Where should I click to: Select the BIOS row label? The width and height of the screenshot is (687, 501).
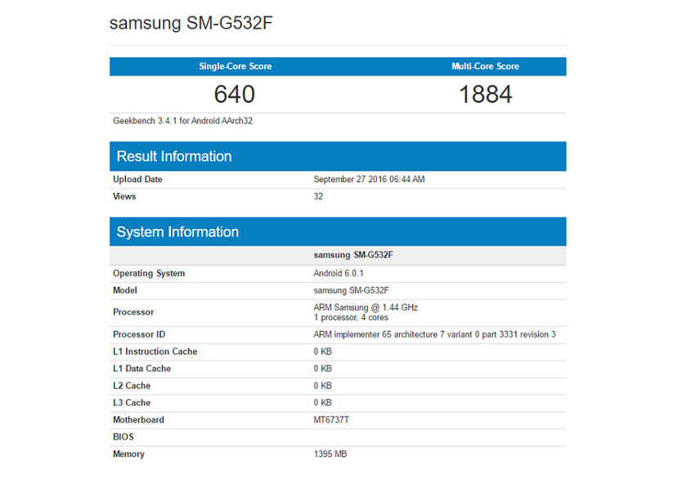click(123, 437)
